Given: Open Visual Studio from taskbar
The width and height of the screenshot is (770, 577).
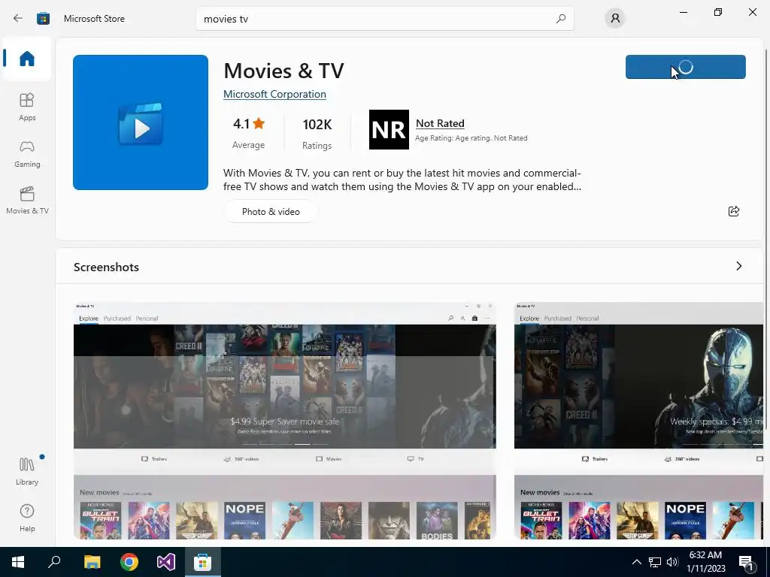Looking at the screenshot, I should click(x=166, y=562).
